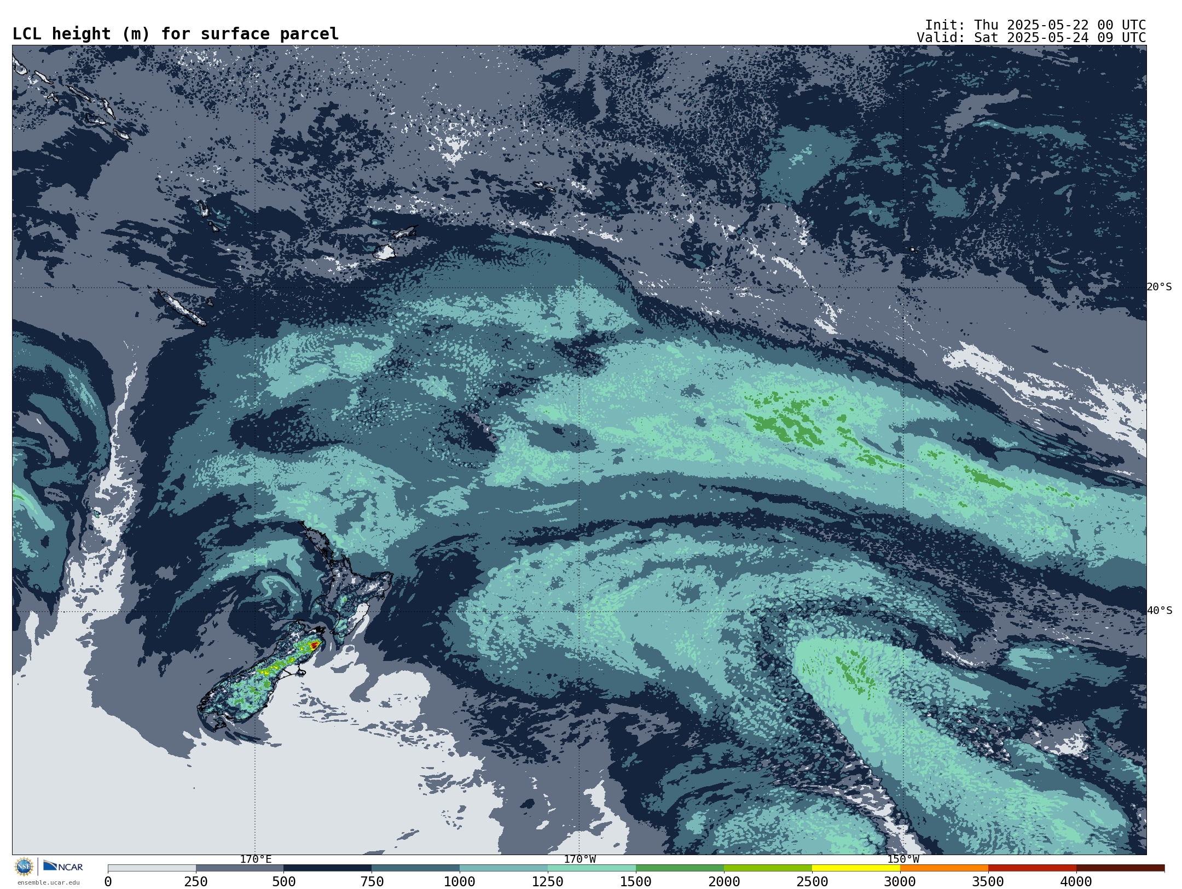Click the 3000–3500 orange colorbar segment
This screenshot has height=889, width=1182.
pos(944,868)
